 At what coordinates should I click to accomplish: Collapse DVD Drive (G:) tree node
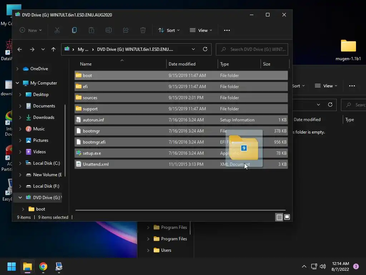[x=20, y=198]
